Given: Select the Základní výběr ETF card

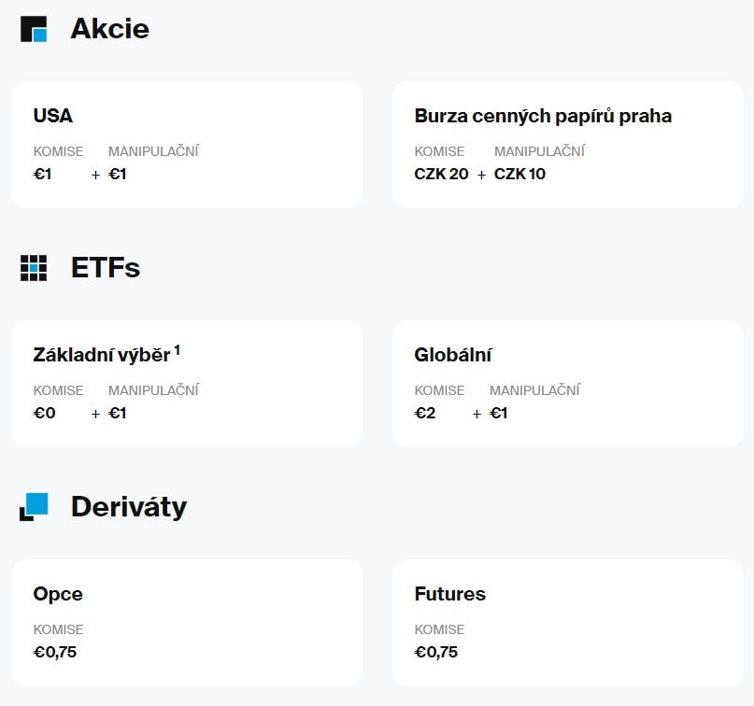Looking at the screenshot, I should pos(187,384).
